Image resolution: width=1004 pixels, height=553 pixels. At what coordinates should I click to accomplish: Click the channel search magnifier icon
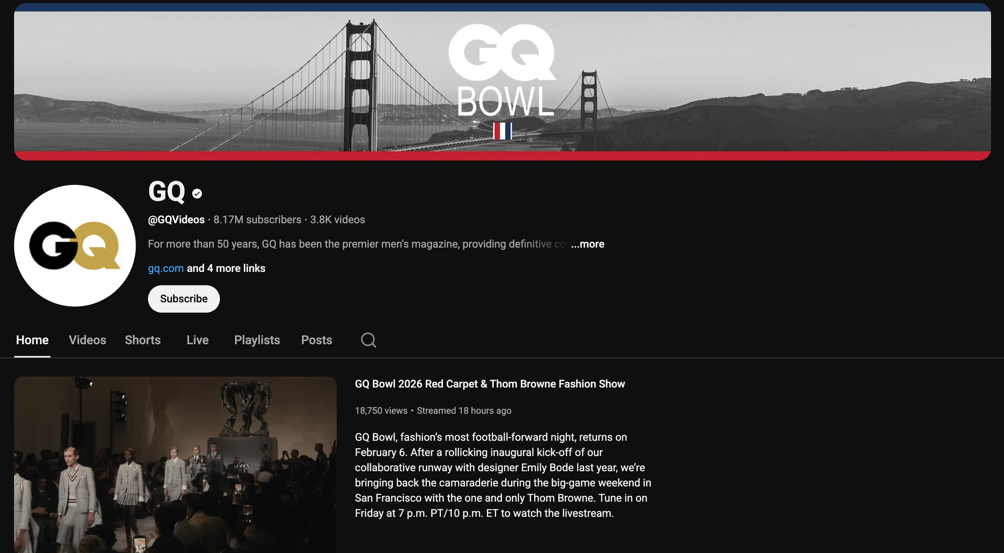click(368, 340)
